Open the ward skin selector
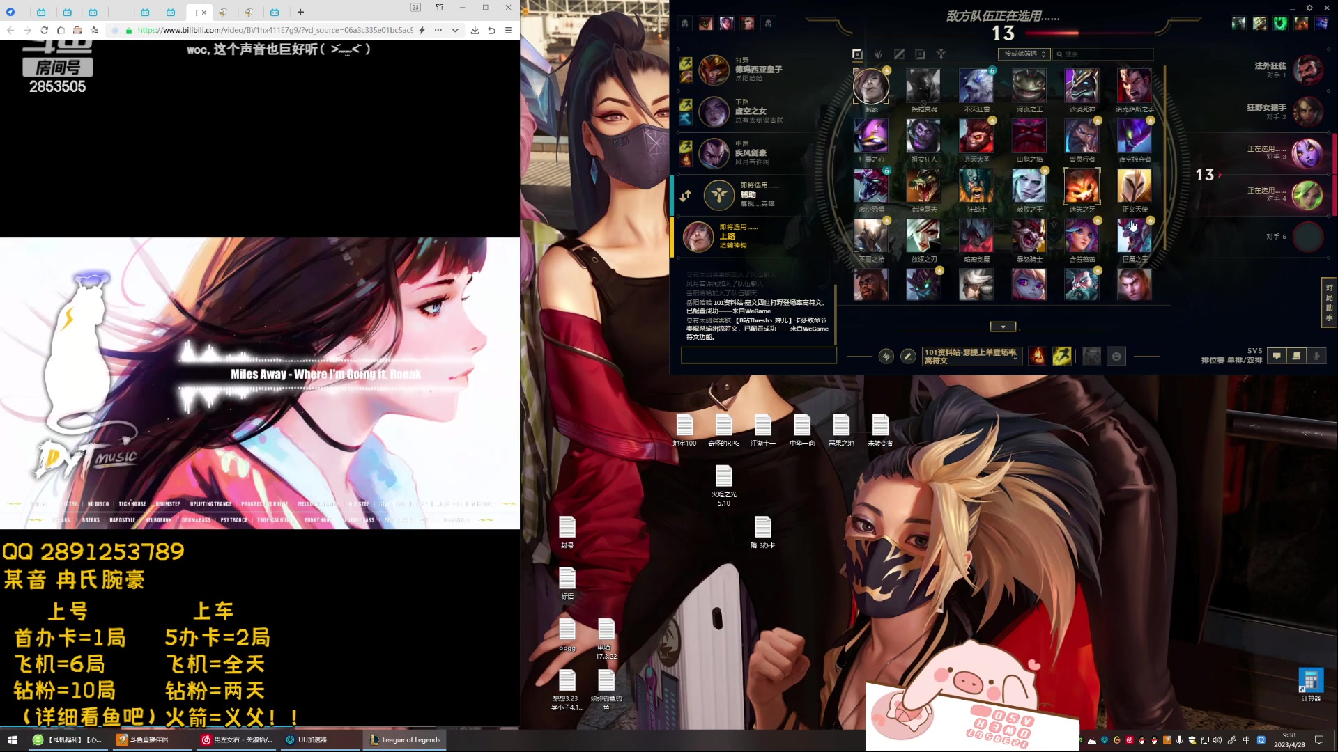Screen dimensions: 1338x752 coord(1092,357)
